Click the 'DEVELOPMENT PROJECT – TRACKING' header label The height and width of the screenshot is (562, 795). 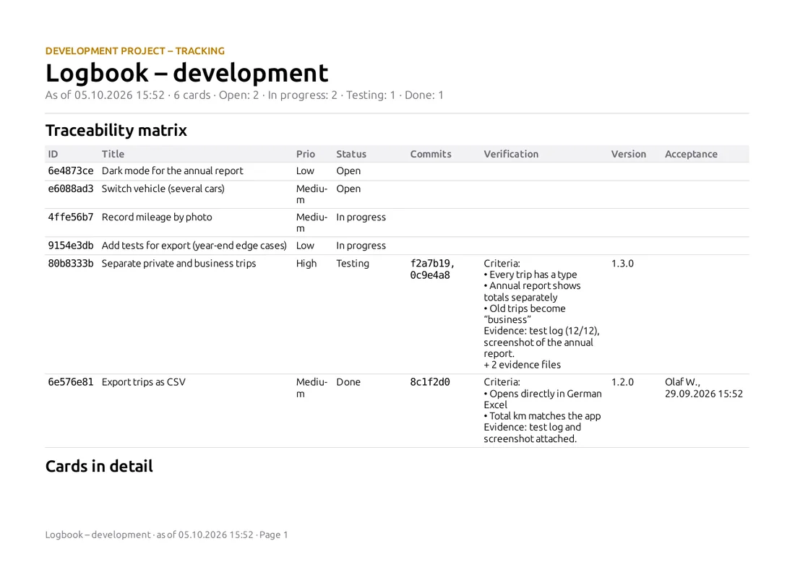click(135, 51)
